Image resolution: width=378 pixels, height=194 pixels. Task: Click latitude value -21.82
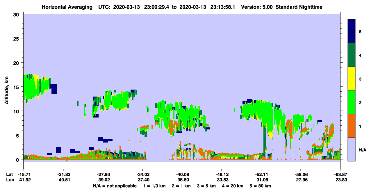tap(63, 174)
